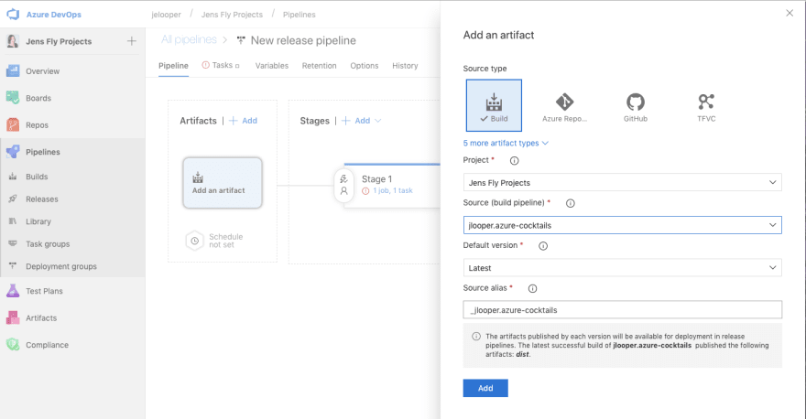Switch to the History tab
806x419 pixels.
pyautogui.click(x=405, y=66)
